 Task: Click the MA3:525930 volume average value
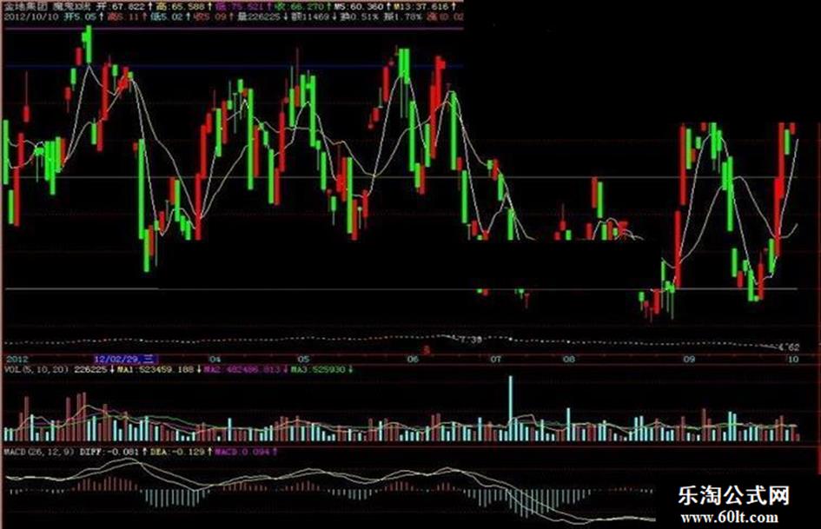click(x=318, y=370)
